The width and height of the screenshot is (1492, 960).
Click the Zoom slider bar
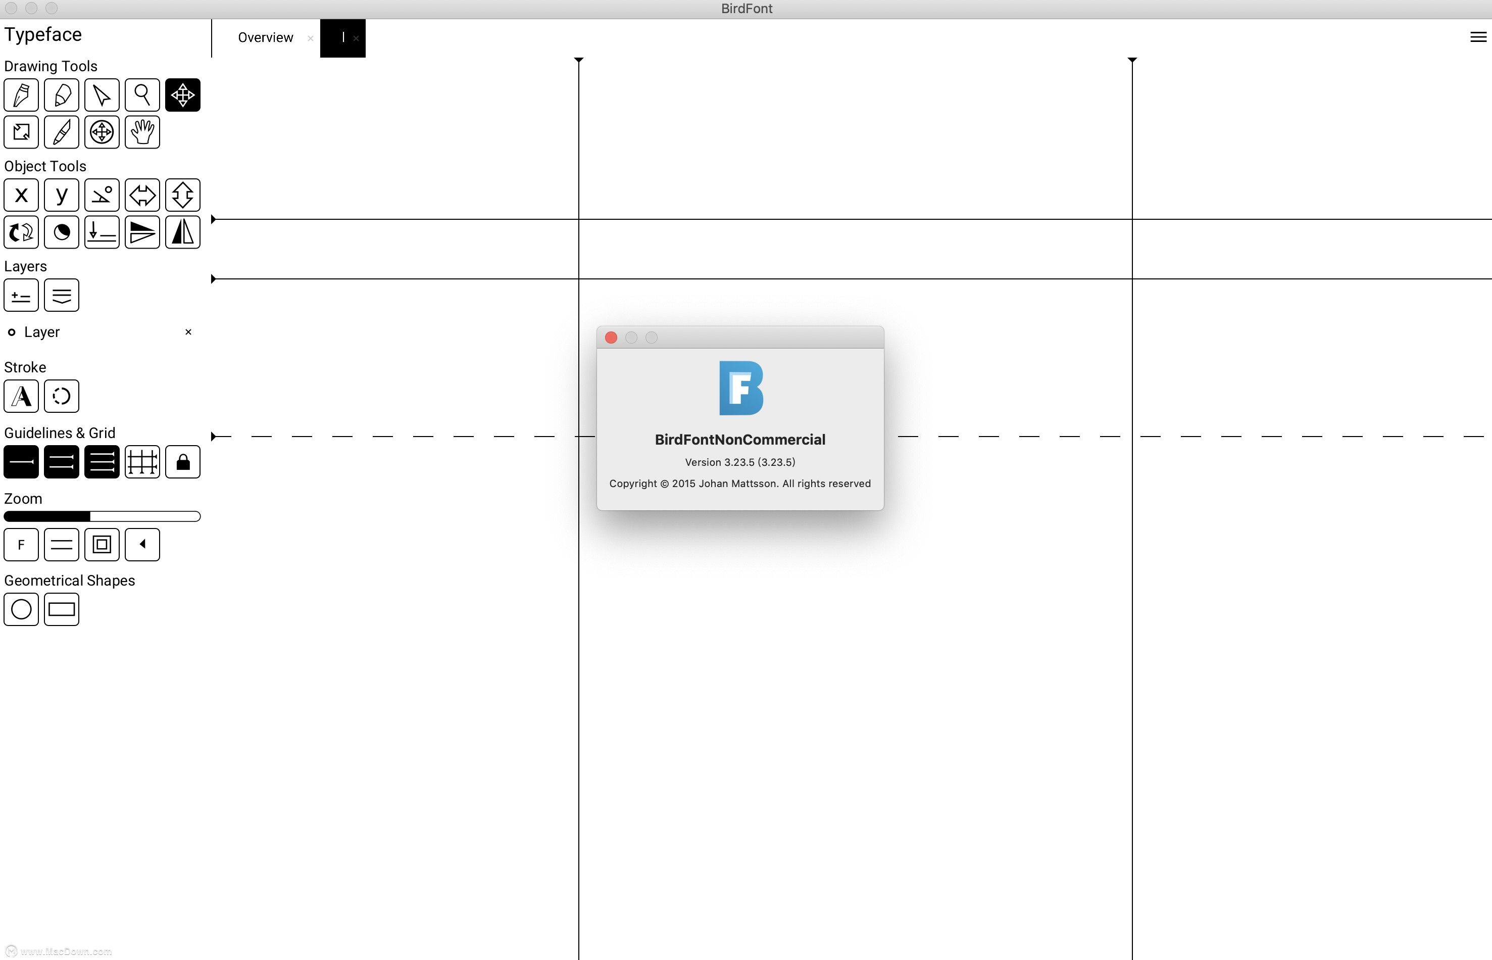pyautogui.click(x=102, y=516)
